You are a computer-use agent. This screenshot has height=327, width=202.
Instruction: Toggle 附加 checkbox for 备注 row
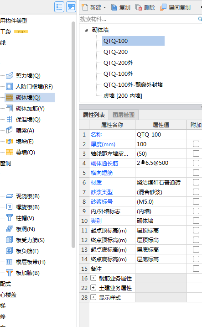coord(196,269)
